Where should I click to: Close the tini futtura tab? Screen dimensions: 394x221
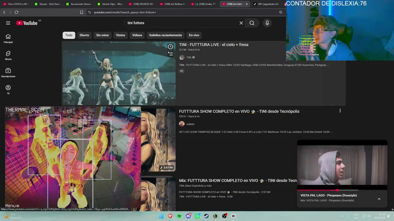[247, 4]
